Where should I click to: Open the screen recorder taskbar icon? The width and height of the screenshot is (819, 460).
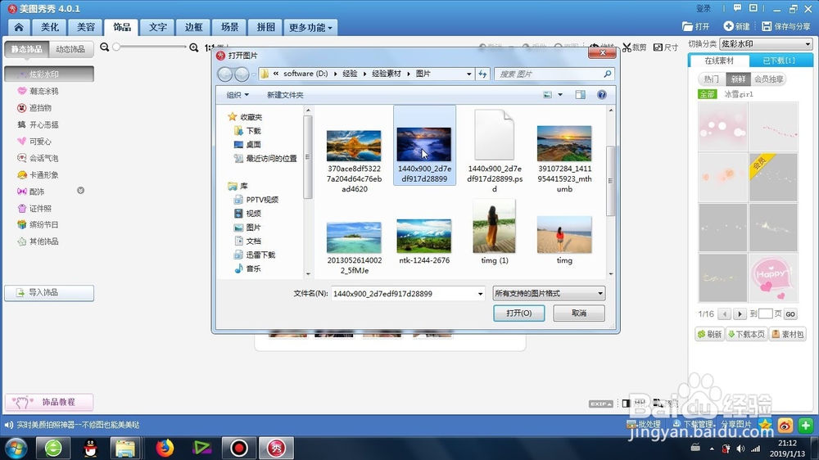[x=239, y=448]
